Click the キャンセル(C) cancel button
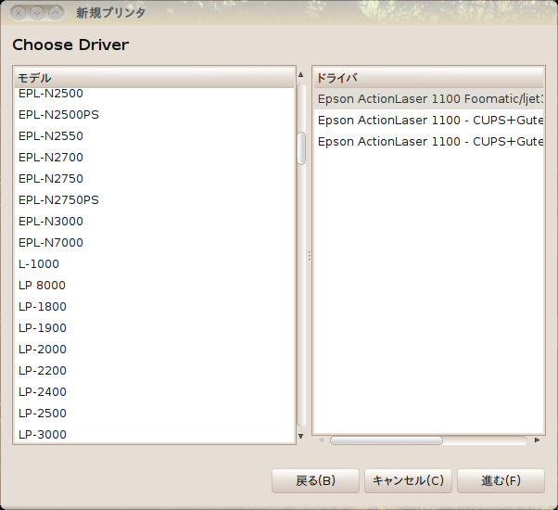Screen dimensions: 558x510 pyautogui.click(x=408, y=481)
